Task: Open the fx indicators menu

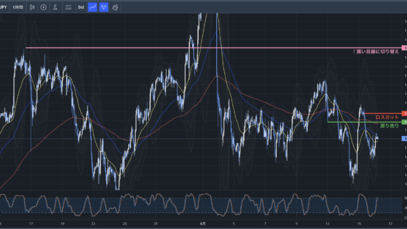Action: [55, 7]
